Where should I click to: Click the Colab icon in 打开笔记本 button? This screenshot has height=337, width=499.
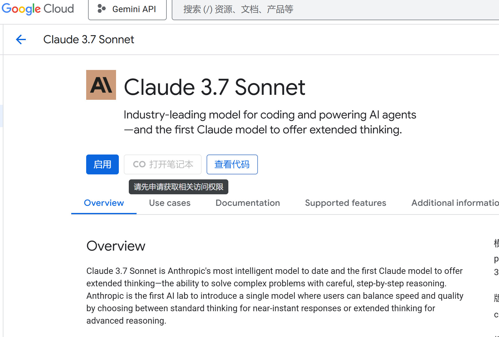click(x=139, y=164)
